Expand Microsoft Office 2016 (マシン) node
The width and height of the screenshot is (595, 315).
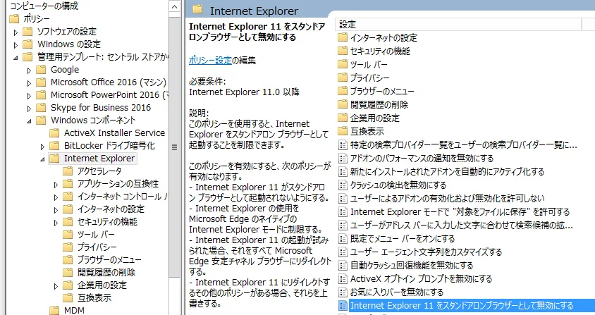(30, 82)
